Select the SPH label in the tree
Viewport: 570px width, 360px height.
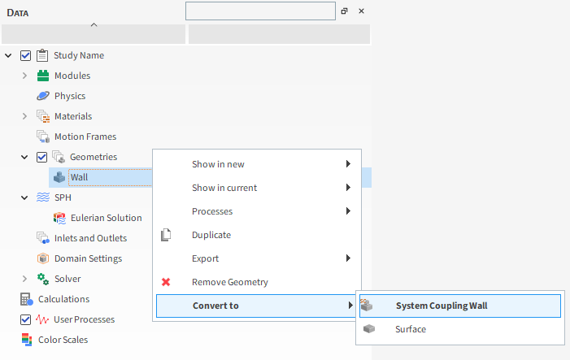(x=63, y=197)
